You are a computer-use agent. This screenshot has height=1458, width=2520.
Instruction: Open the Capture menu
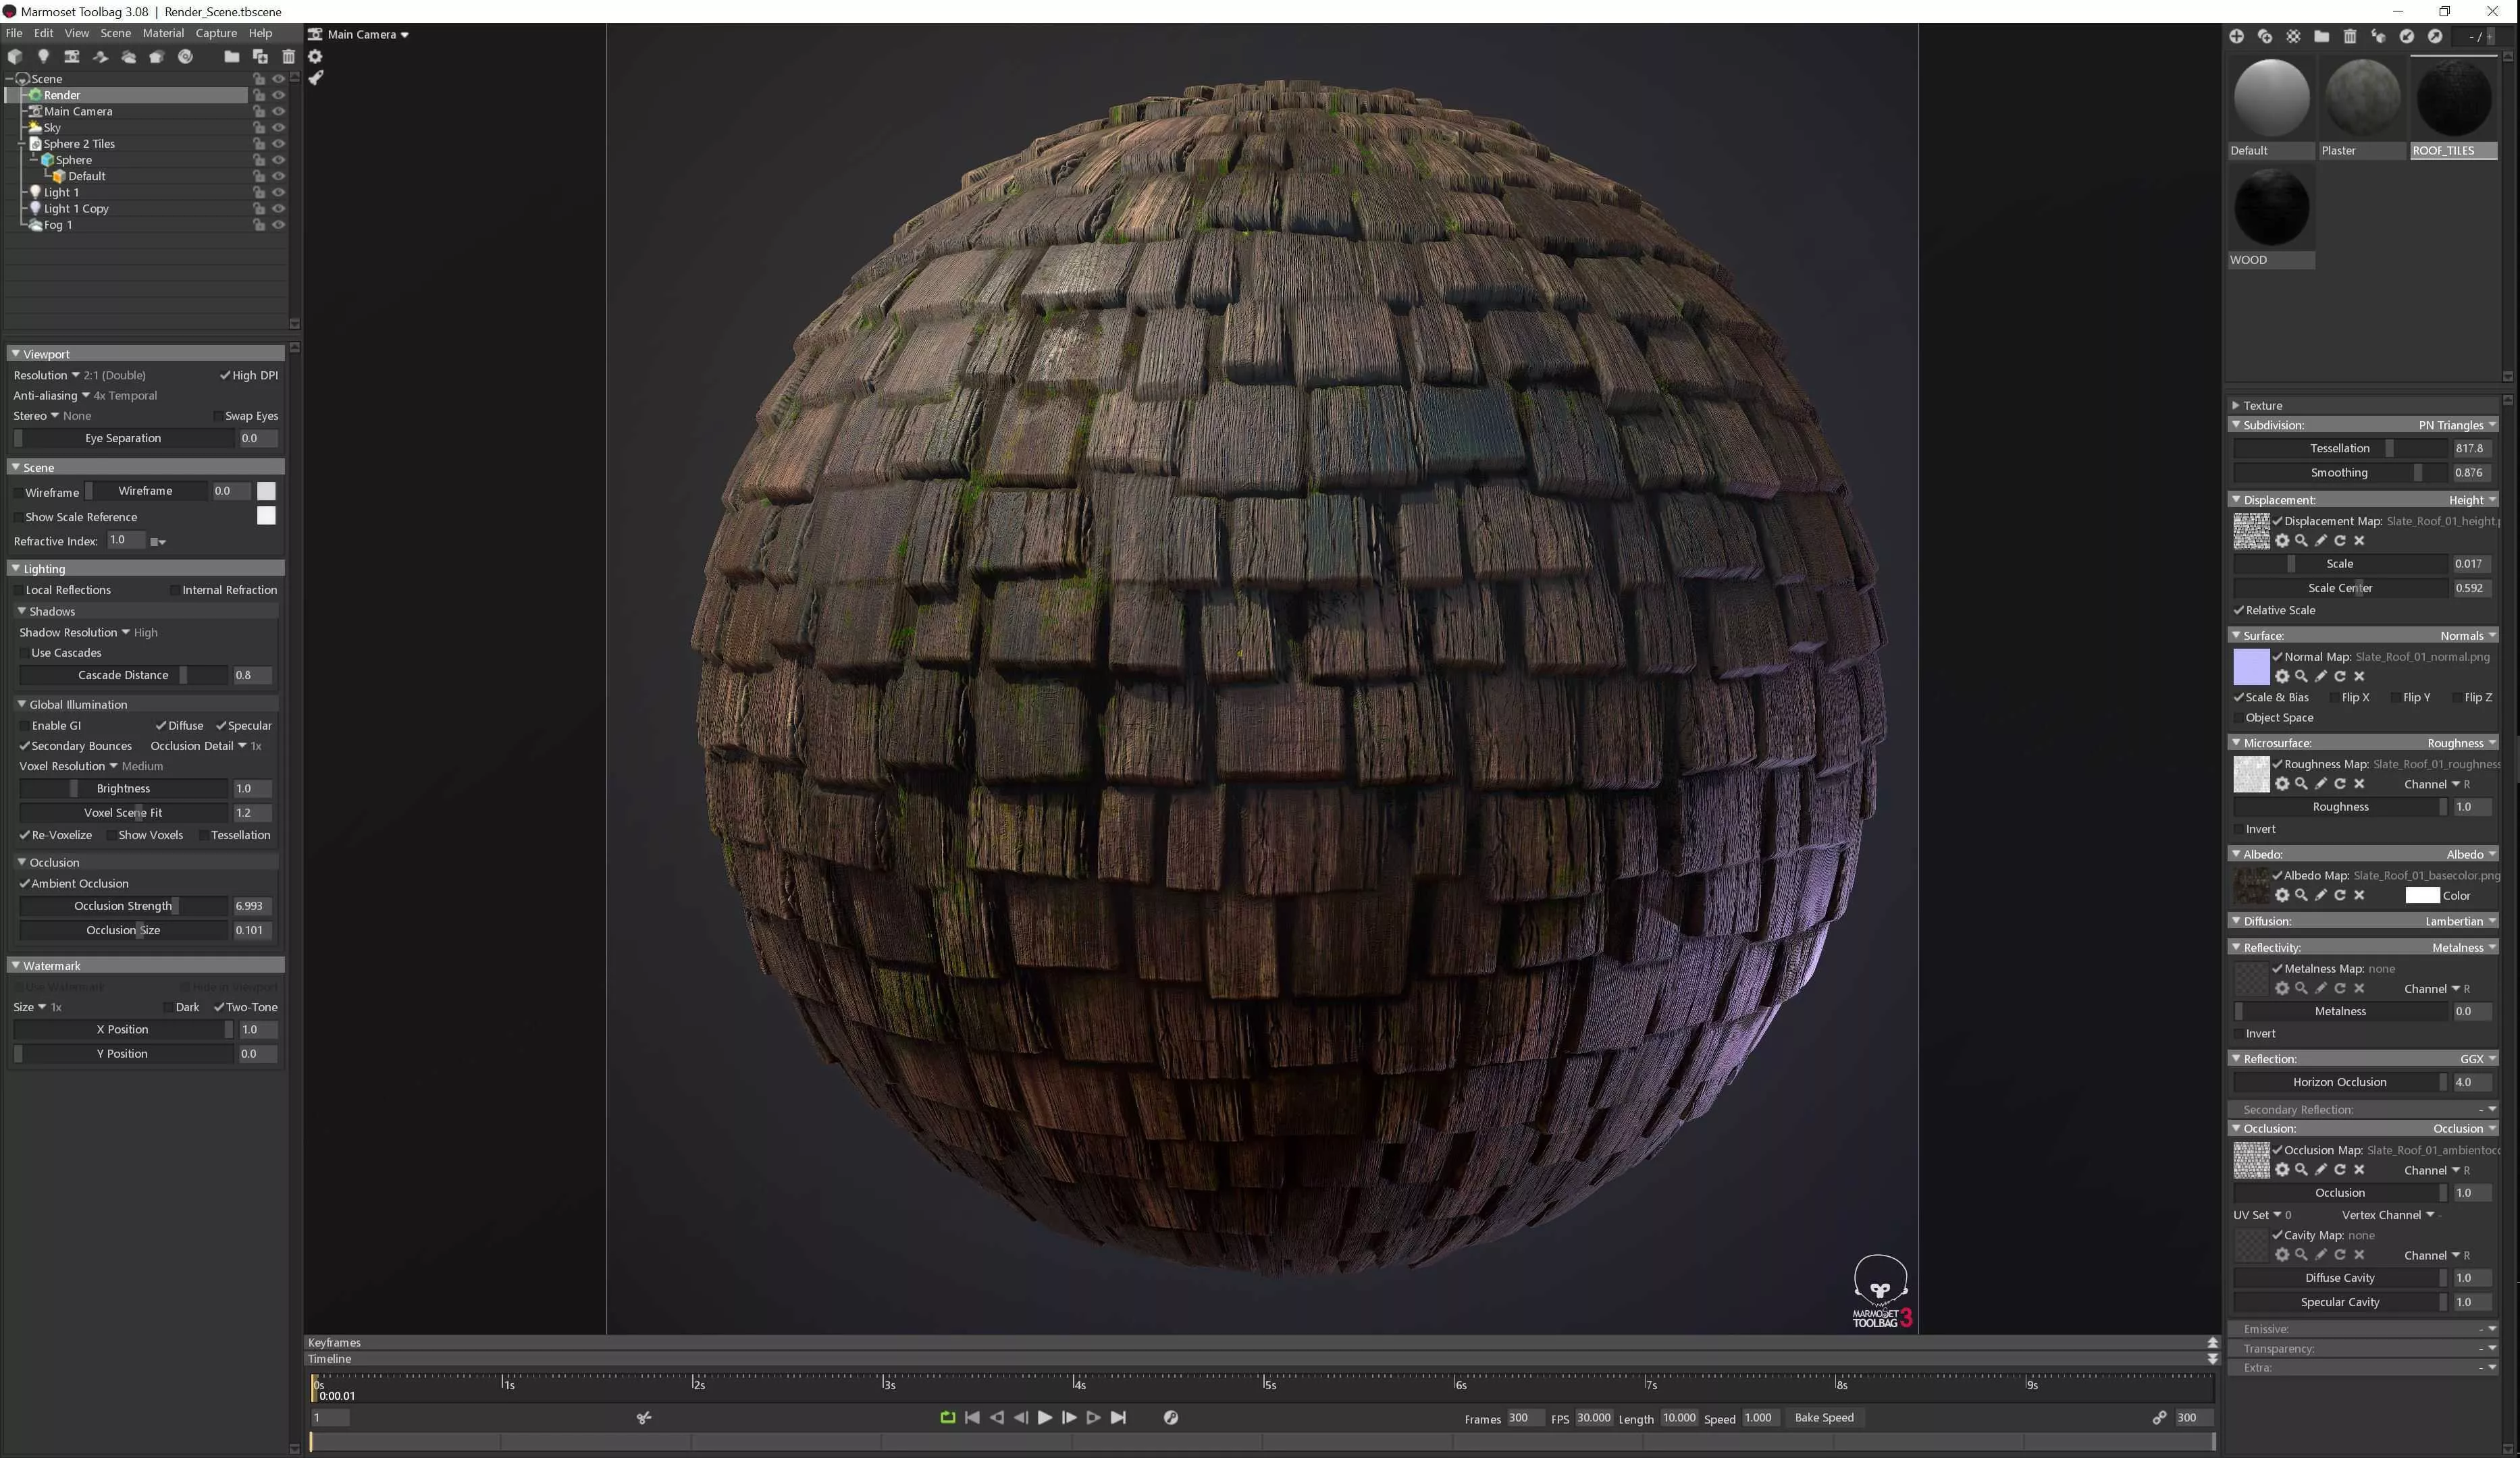point(216,33)
